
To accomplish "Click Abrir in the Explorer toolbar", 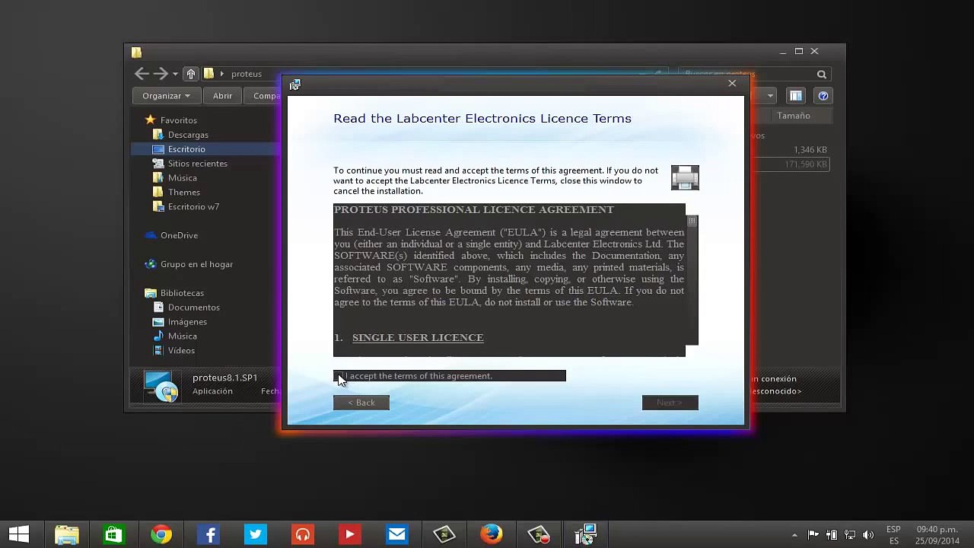I will tap(222, 96).
